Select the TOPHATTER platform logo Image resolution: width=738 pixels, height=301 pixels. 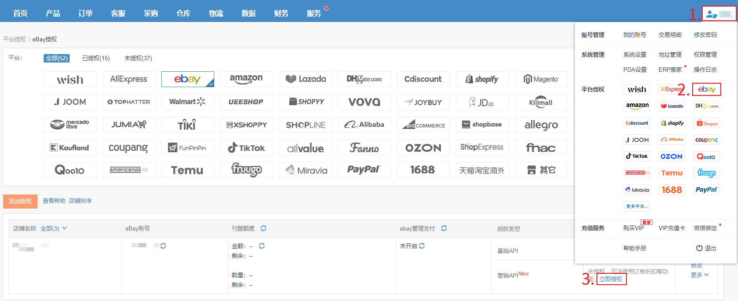coord(129,102)
